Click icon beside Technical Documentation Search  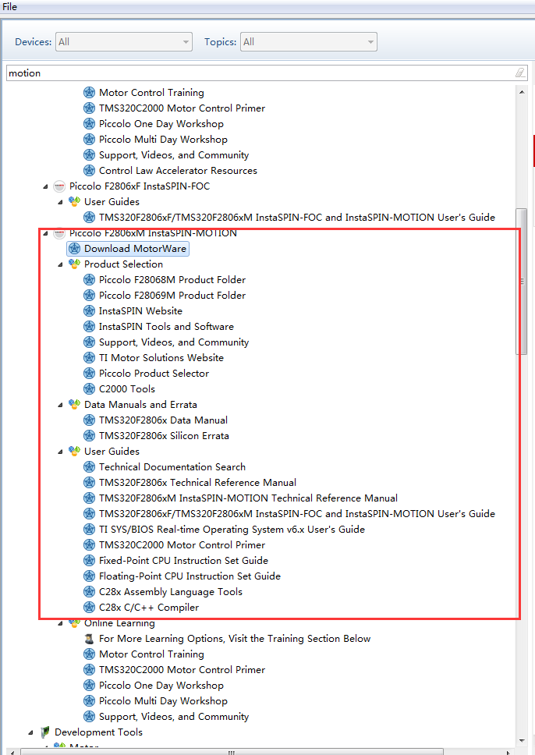click(89, 467)
